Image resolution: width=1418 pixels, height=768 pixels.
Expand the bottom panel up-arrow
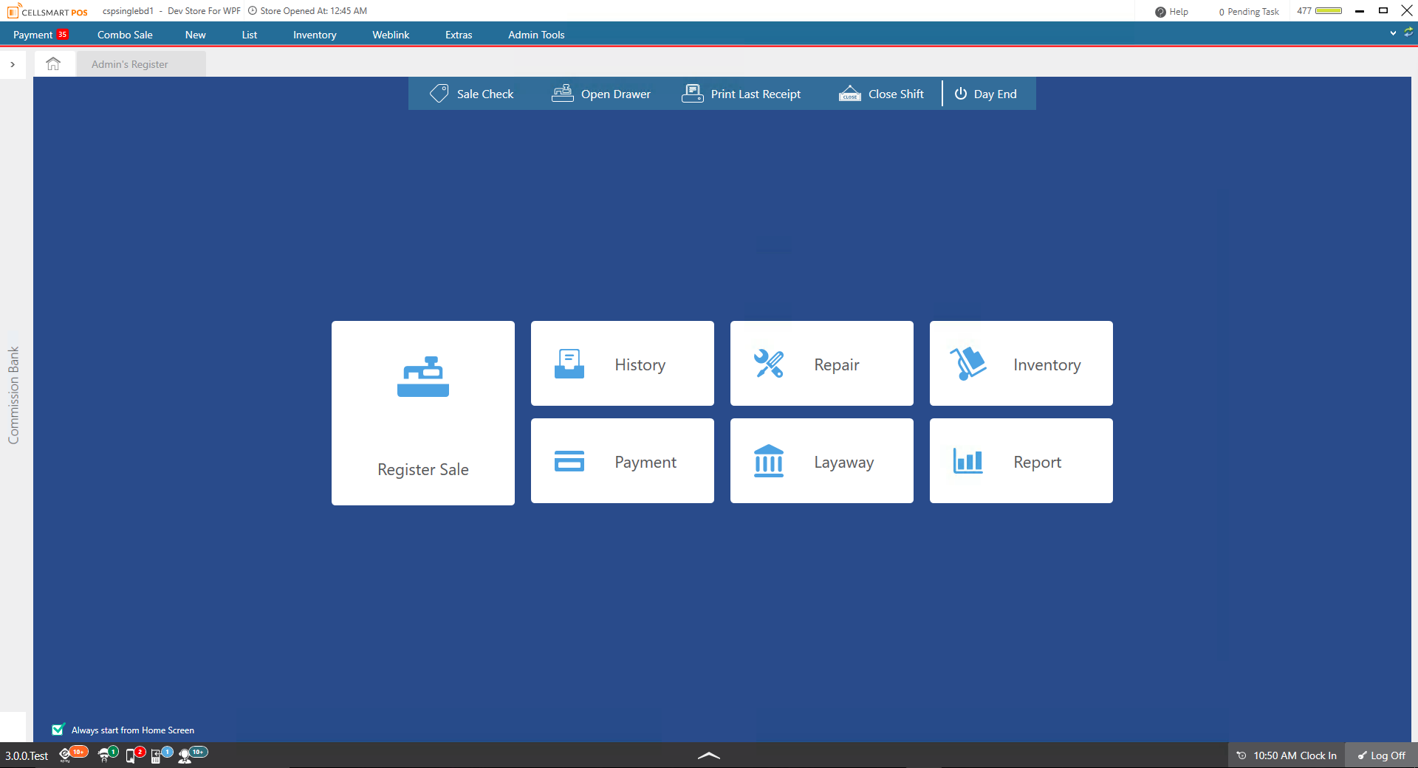tap(709, 755)
